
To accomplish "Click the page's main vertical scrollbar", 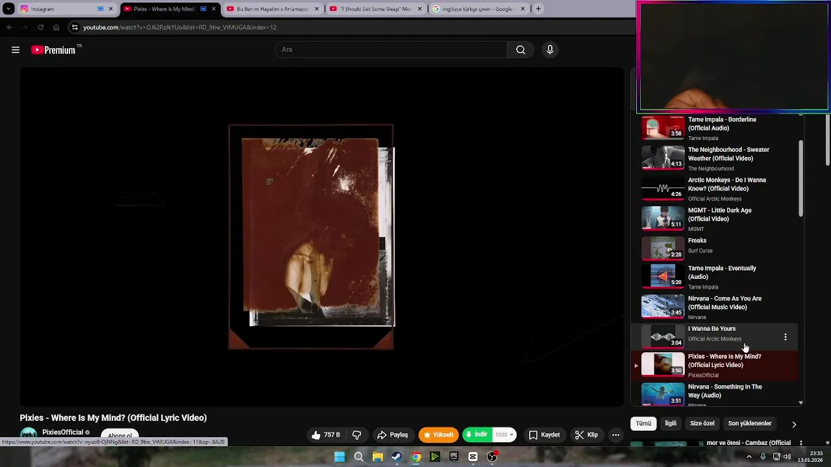I will pyautogui.click(x=827, y=139).
